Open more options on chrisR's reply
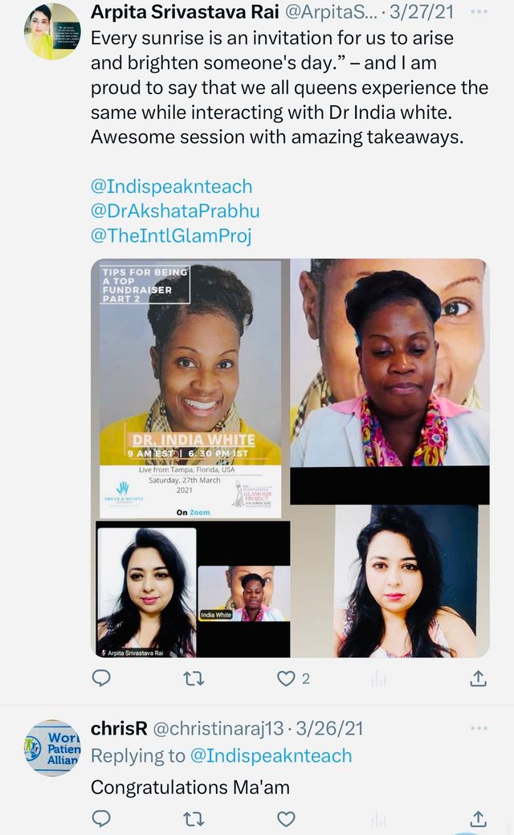This screenshot has width=514, height=835. (479, 728)
